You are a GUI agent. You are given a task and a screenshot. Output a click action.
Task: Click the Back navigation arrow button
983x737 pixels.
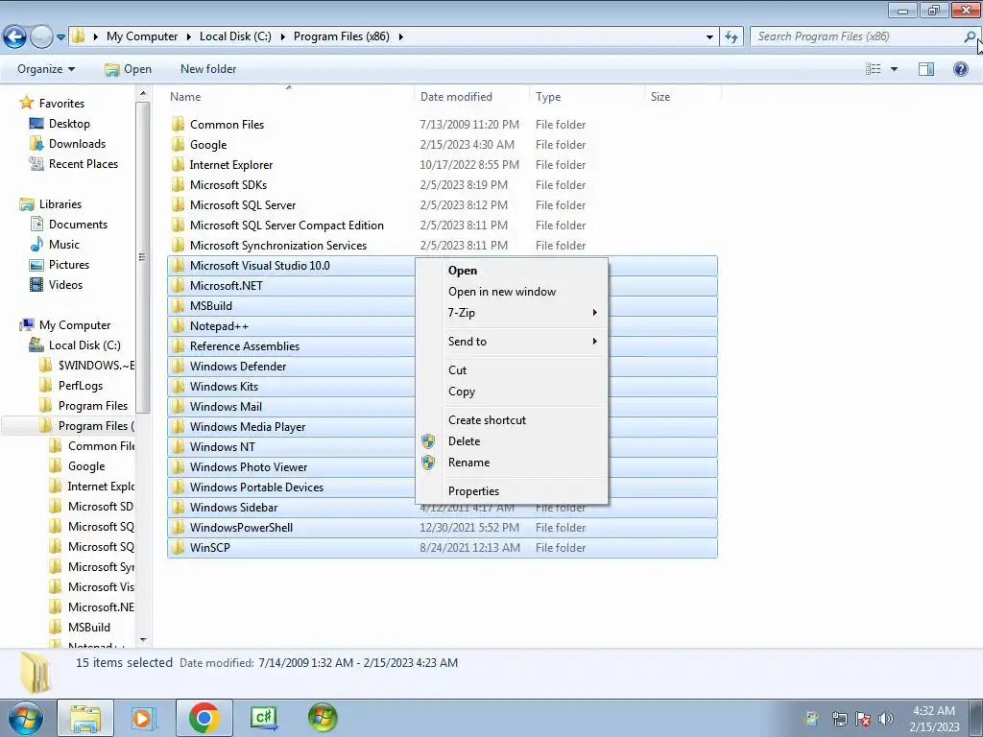click(15, 37)
